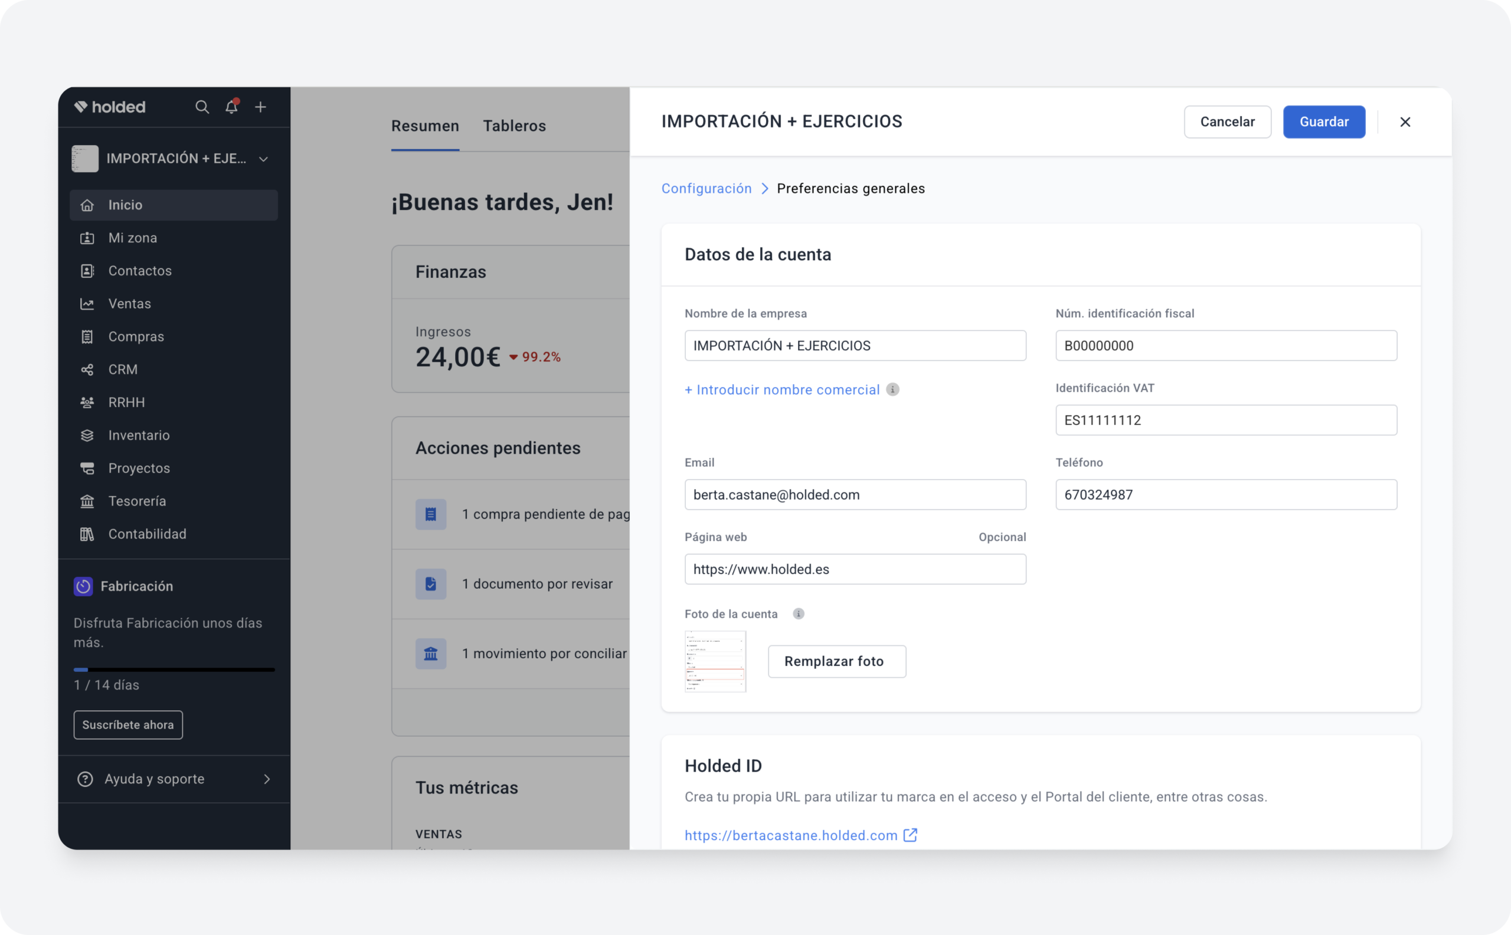Open notifications bell
The width and height of the screenshot is (1511, 935).
[x=231, y=106]
